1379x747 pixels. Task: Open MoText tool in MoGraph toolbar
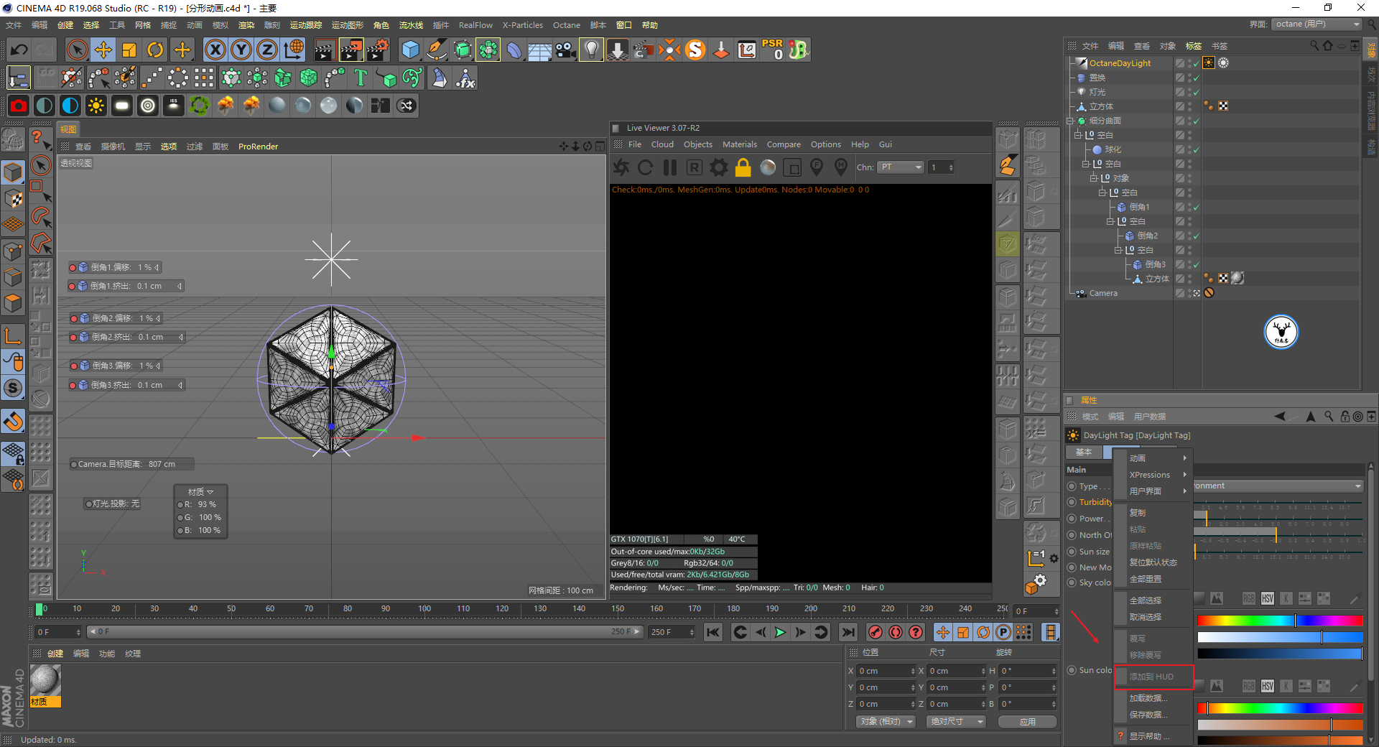coord(361,78)
